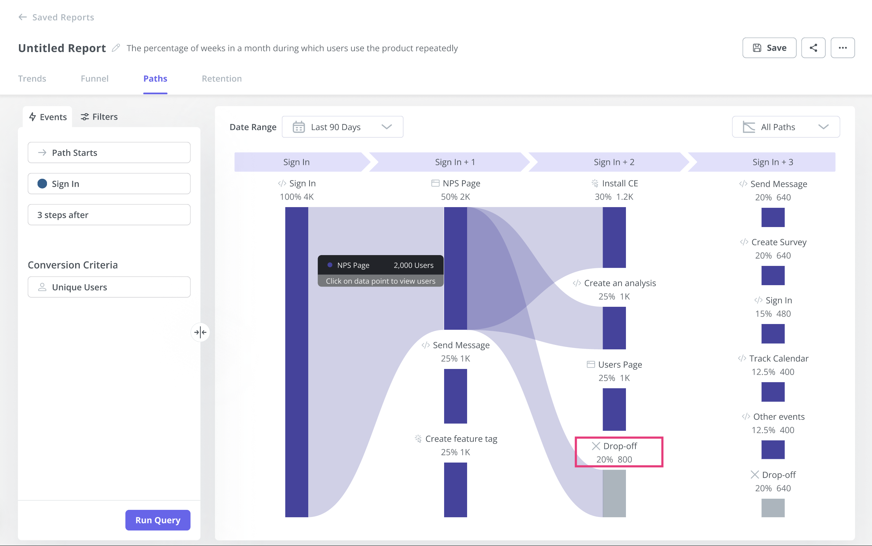Click the save disk icon
This screenshot has height=546, width=872.
[x=757, y=47]
